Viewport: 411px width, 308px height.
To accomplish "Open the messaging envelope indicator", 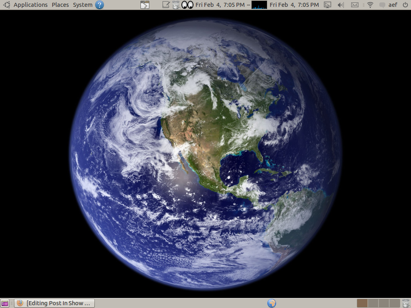I will coord(355,5).
